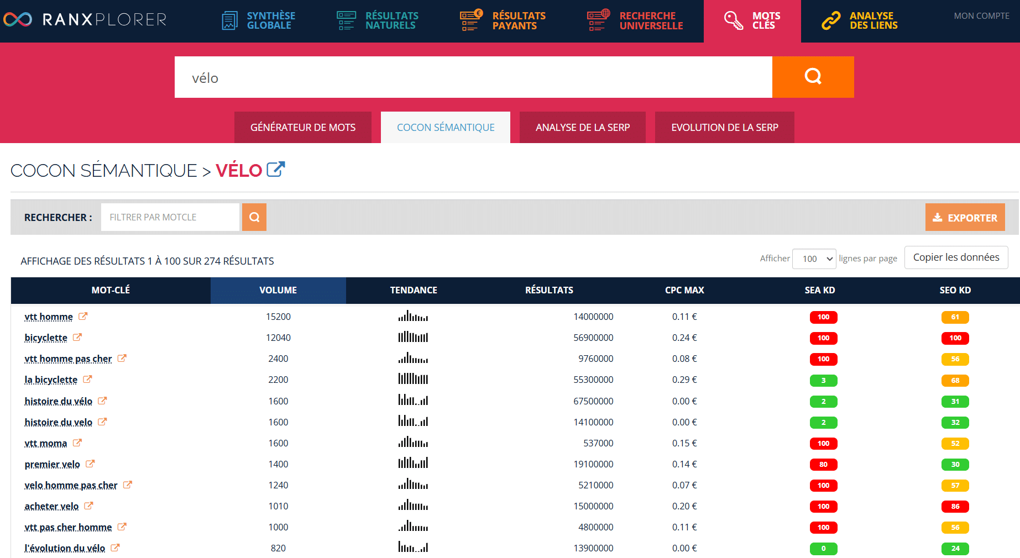Sort table by SEO KD column
1020x558 pixels.
955,290
